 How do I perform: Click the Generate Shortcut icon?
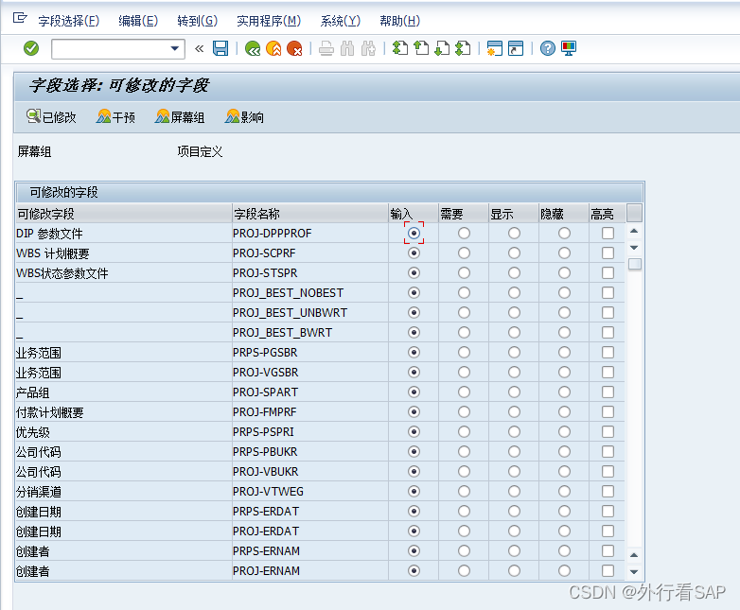pyautogui.click(x=516, y=48)
